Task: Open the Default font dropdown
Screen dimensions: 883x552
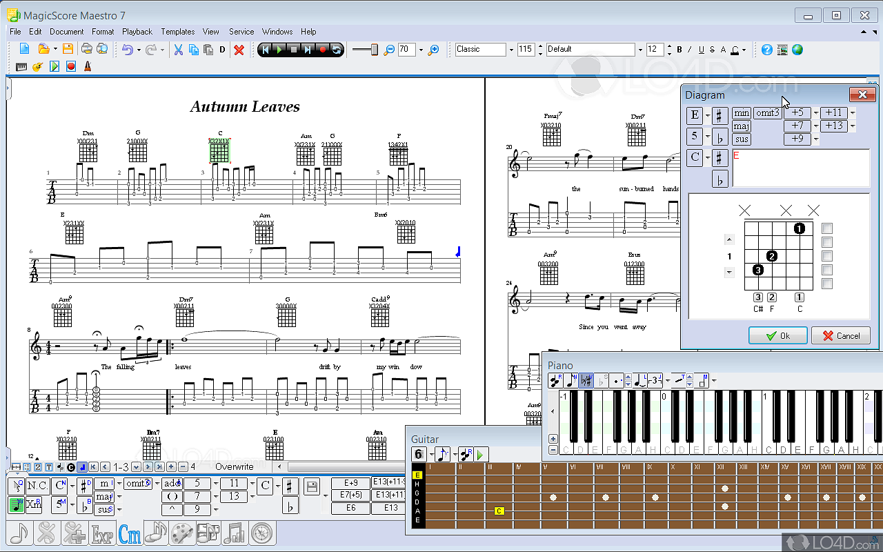Action: pyautogui.click(x=639, y=50)
